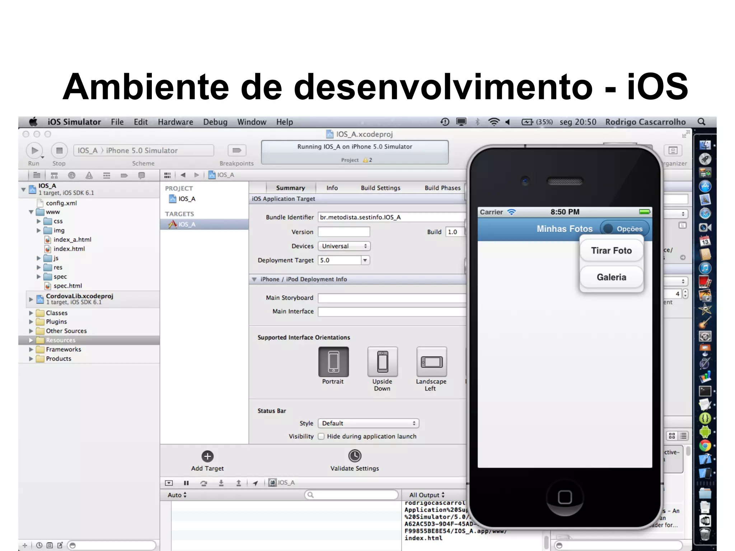This screenshot has width=735, height=551.
Task: Collapse iPhone / iPod Deployment Info section
Action: click(x=254, y=279)
